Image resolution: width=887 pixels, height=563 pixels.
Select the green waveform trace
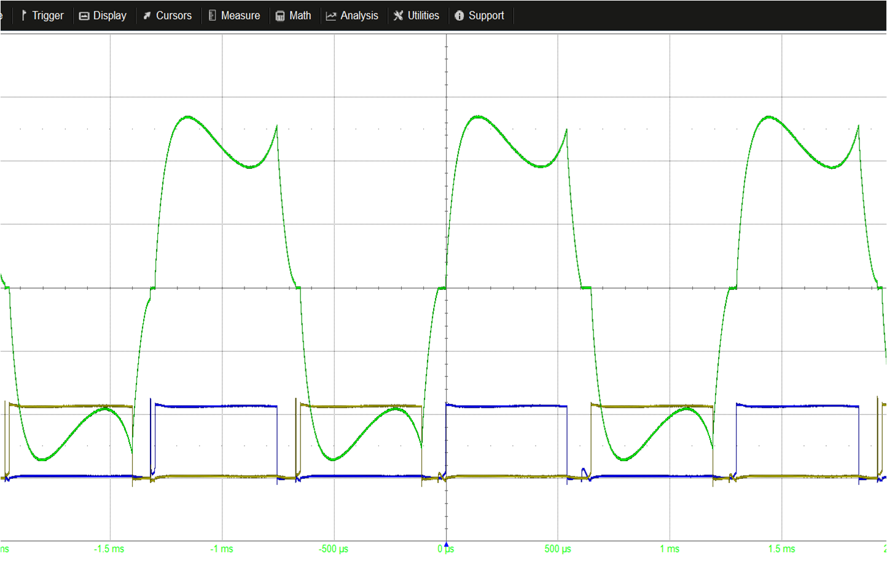(187, 117)
